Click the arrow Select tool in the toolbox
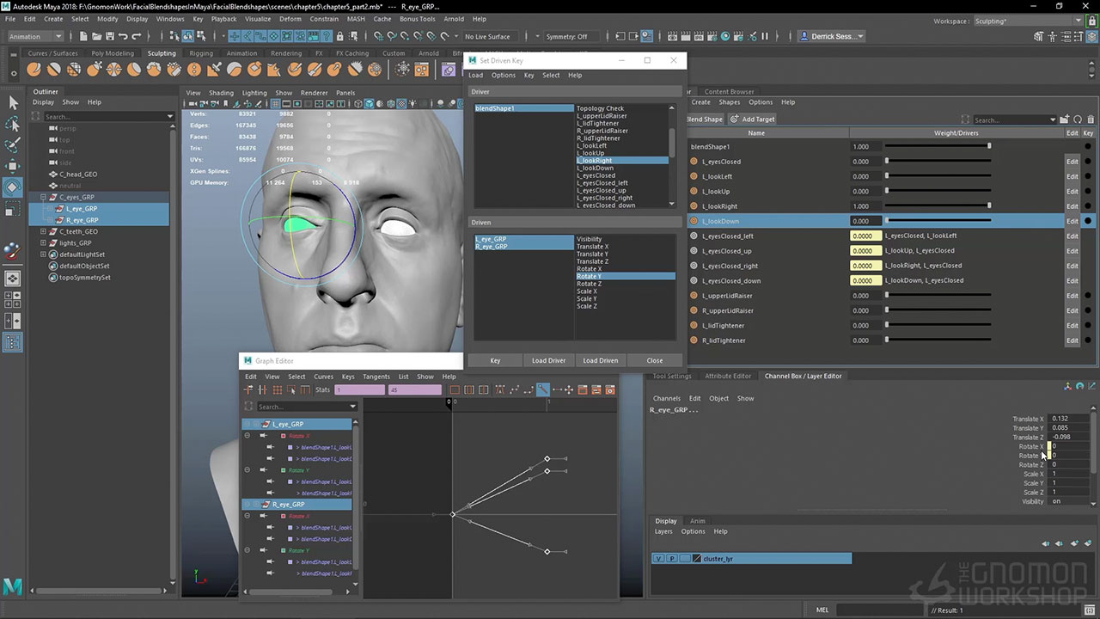Image resolution: width=1100 pixels, height=619 pixels. pos(13,102)
